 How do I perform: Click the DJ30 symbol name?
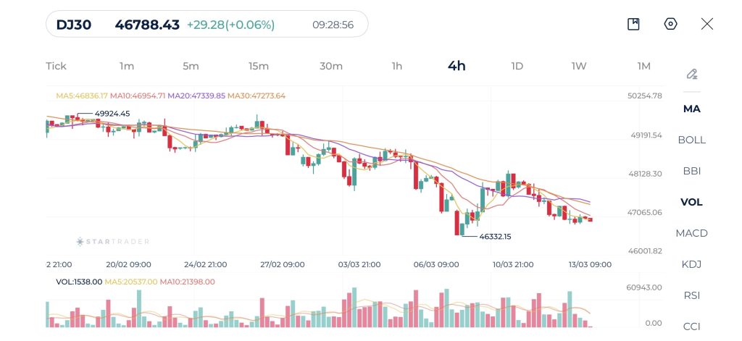(x=73, y=25)
